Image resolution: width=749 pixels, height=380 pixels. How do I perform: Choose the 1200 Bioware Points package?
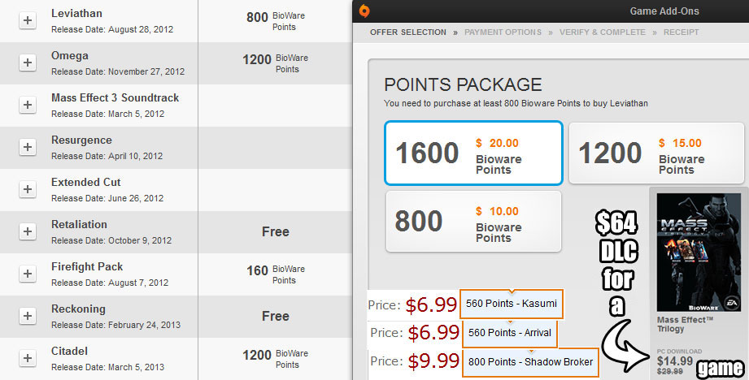tap(655, 153)
